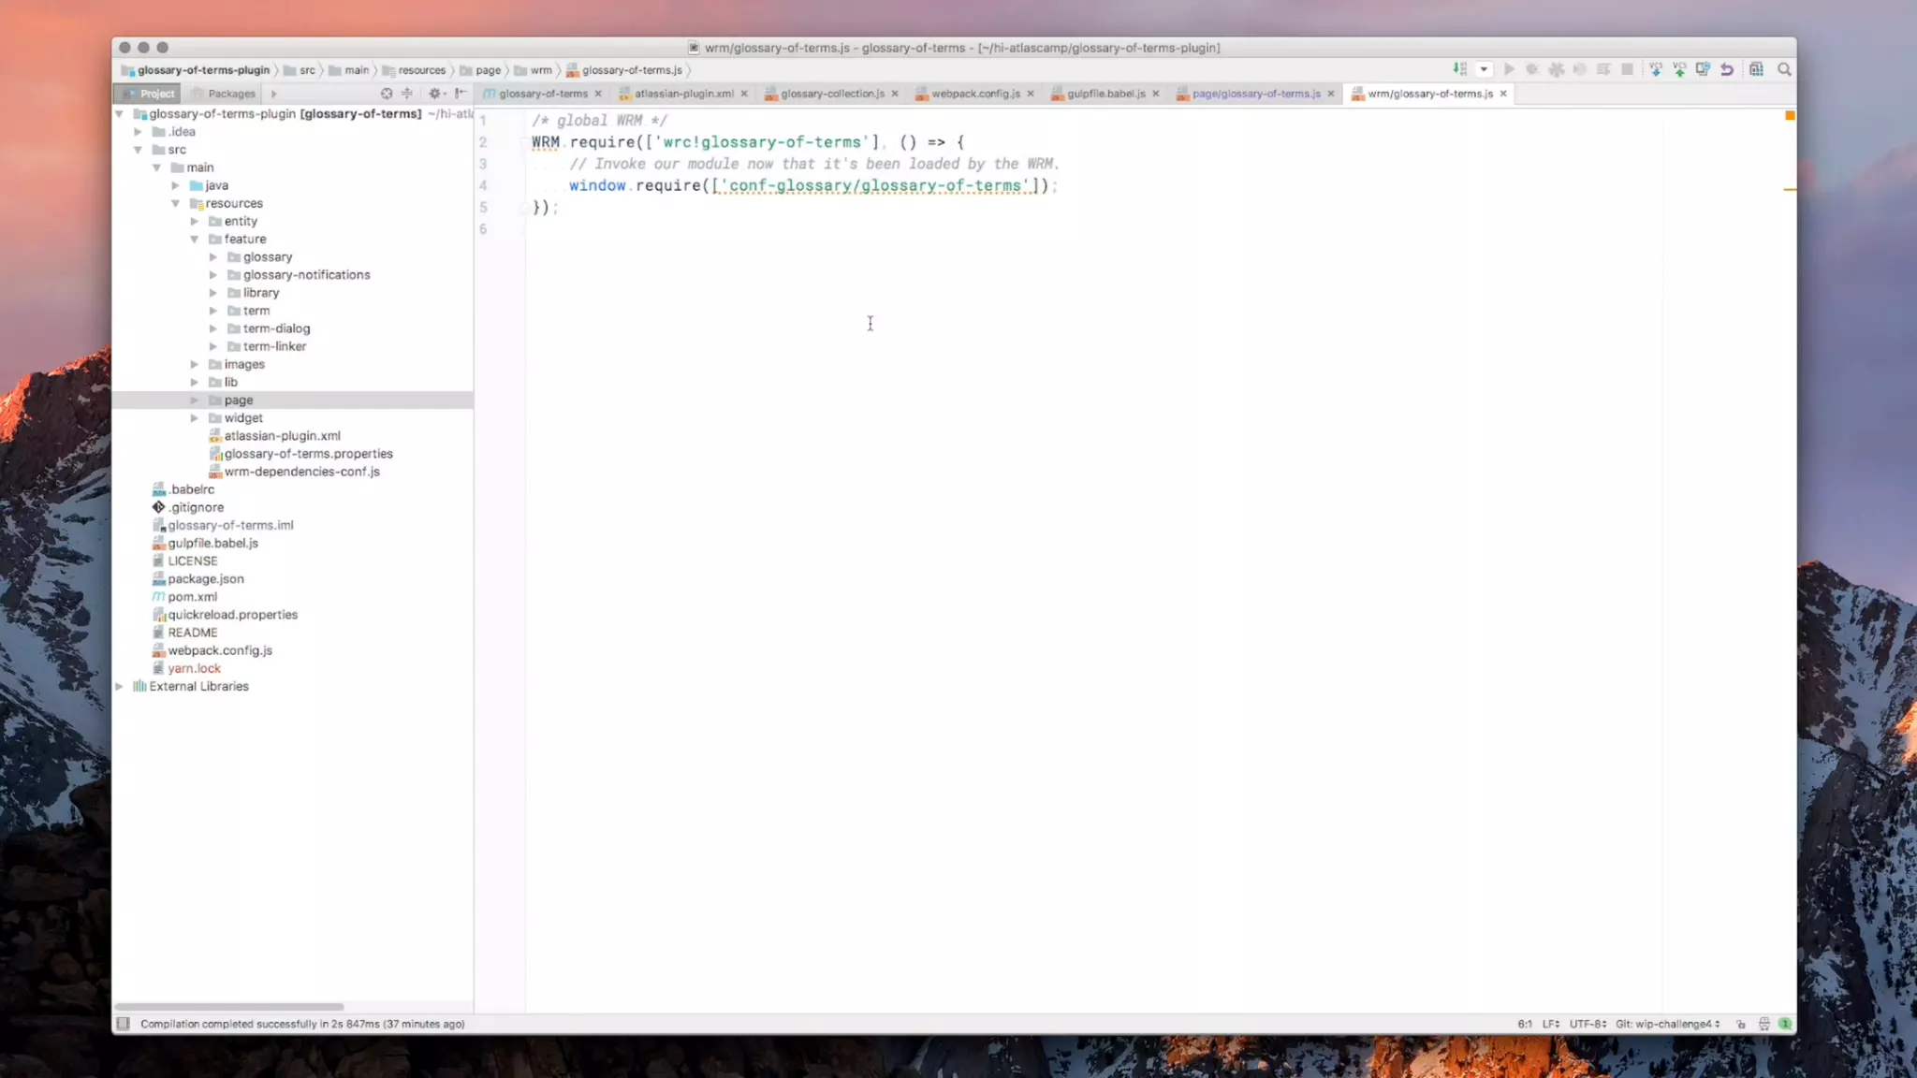Open run configuration dropdown arrow
This screenshot has height=1078, width=1917.
coord(1484,69)
